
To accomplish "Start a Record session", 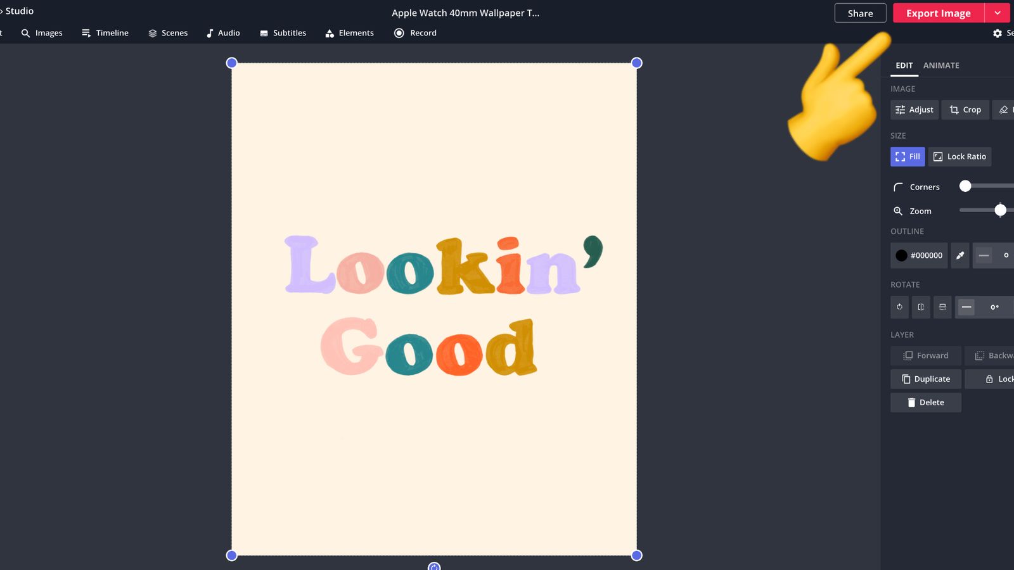I will [414, 33].
